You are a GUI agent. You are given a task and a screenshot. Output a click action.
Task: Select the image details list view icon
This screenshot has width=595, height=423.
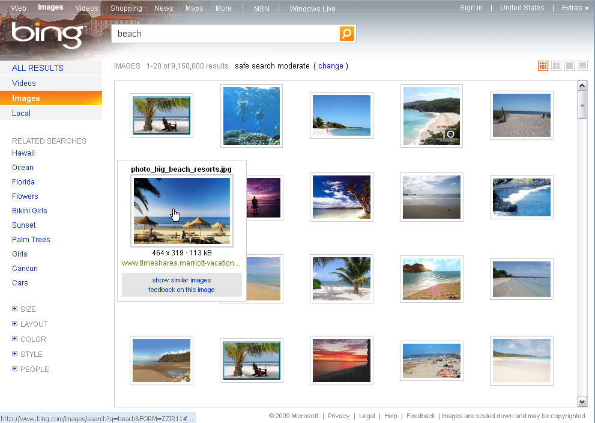pyautogui.click(x=582, y=65)
